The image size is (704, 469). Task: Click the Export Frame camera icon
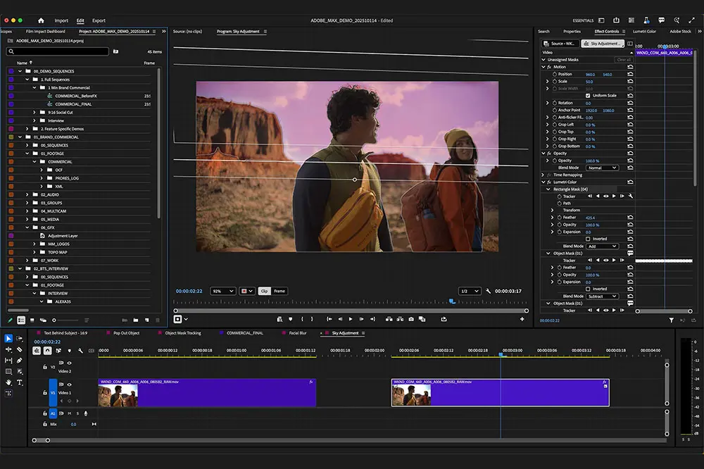click(x=410, y=318)
